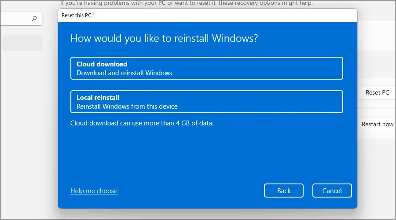Click the recovery options description text
The width and height of the screenshot is (396, 220).
pyautogui.click(x=187, y=3)
